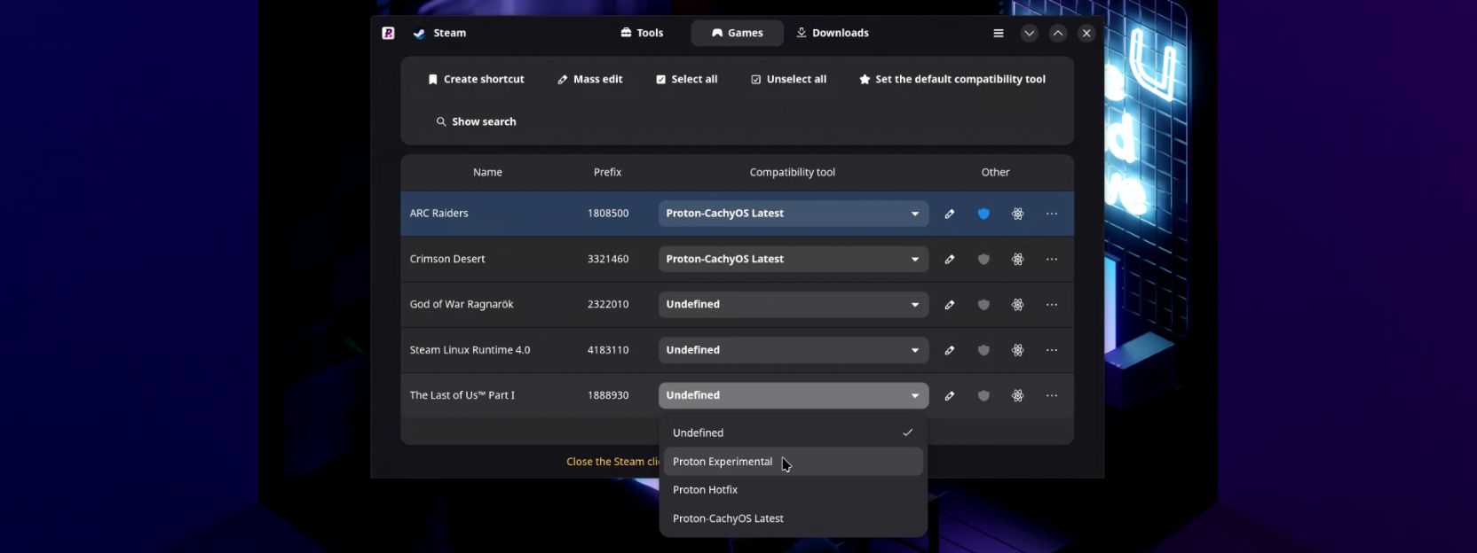Click the Name column header
This screenshot has width=1477, height=553.
pos(487,173)
